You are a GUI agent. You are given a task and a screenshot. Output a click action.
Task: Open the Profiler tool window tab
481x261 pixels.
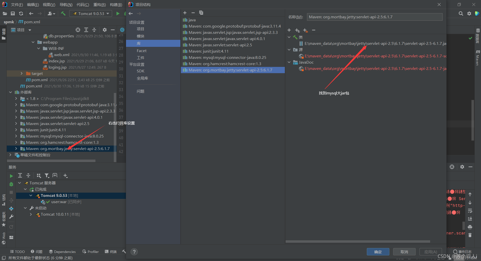[x=90, y=251]
